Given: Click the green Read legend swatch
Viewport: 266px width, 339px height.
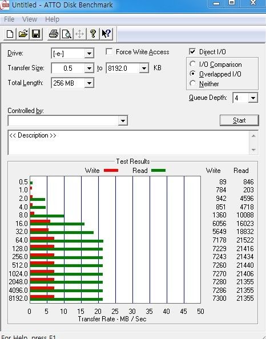Looking at the screenshot, I should tap(158, 171).
